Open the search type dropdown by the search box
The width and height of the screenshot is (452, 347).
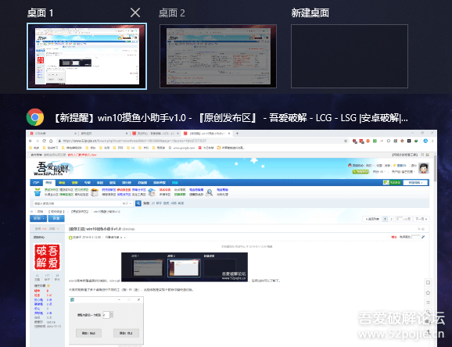click(x=127, y=203)
